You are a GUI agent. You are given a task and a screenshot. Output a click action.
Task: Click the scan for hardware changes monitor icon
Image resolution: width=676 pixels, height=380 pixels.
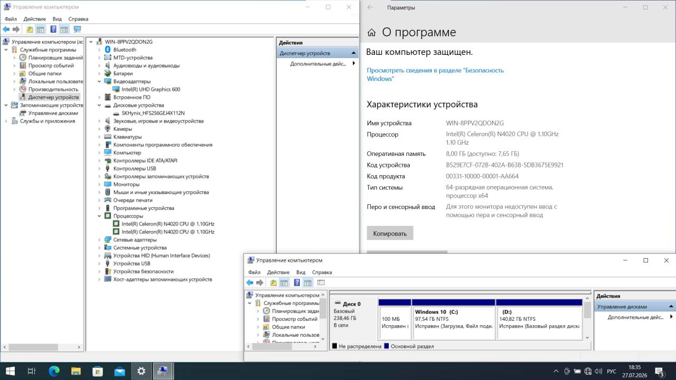77,30
